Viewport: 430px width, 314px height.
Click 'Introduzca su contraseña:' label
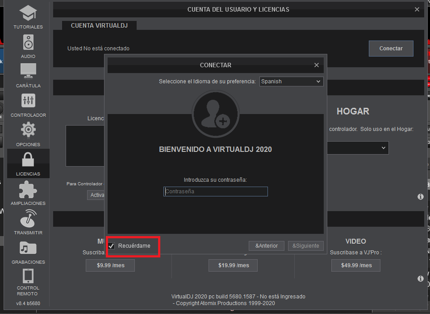215,180
